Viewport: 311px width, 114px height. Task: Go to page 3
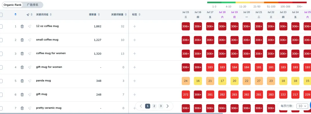click(161, 106)
